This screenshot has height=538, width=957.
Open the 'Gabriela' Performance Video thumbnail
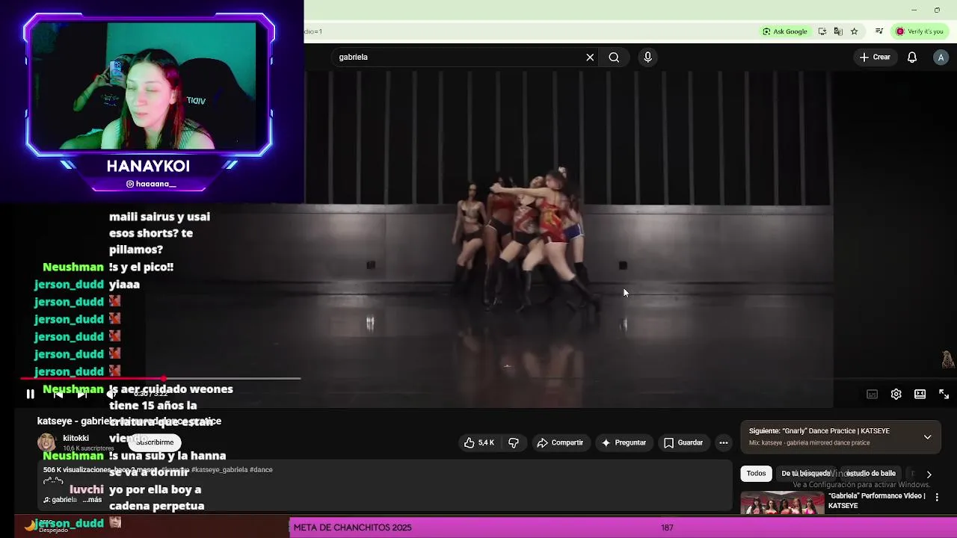(782, 503)
